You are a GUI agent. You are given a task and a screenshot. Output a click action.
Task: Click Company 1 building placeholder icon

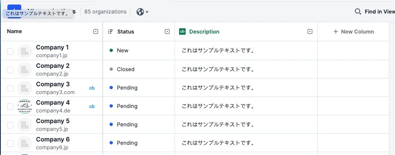(x=25, y=52)
